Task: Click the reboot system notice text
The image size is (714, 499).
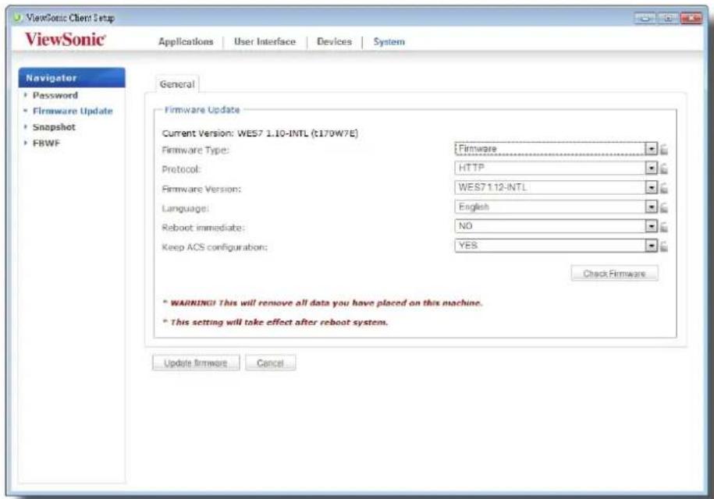Action: [x=275, y=322]
